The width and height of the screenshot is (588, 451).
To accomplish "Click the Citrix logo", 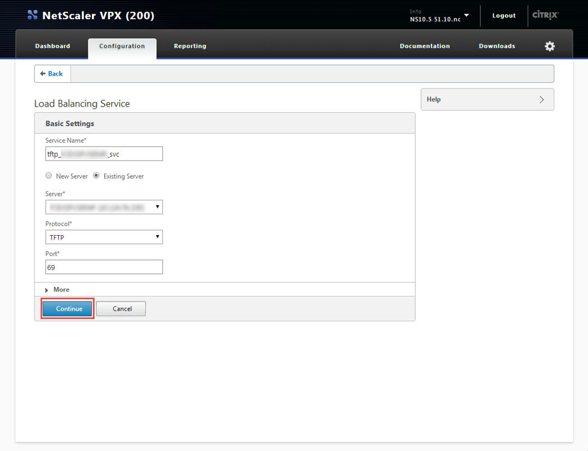I will (545, 15).
